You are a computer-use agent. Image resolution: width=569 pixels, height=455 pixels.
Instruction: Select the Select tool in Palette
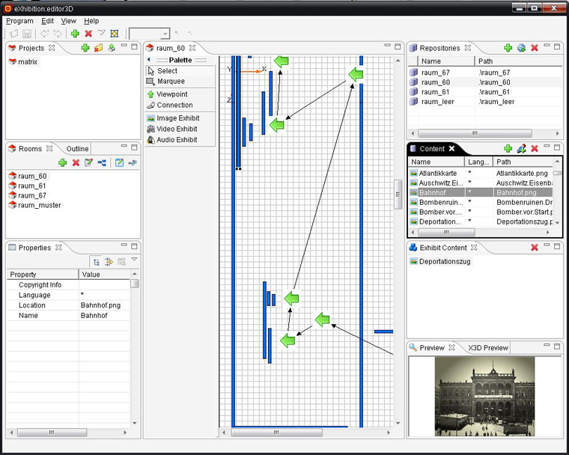point(180,71)
